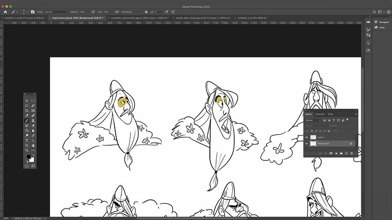Select the Crop tool
This screenshot has height=220, width=392.
pyautogui.click(x=27, y=111)
